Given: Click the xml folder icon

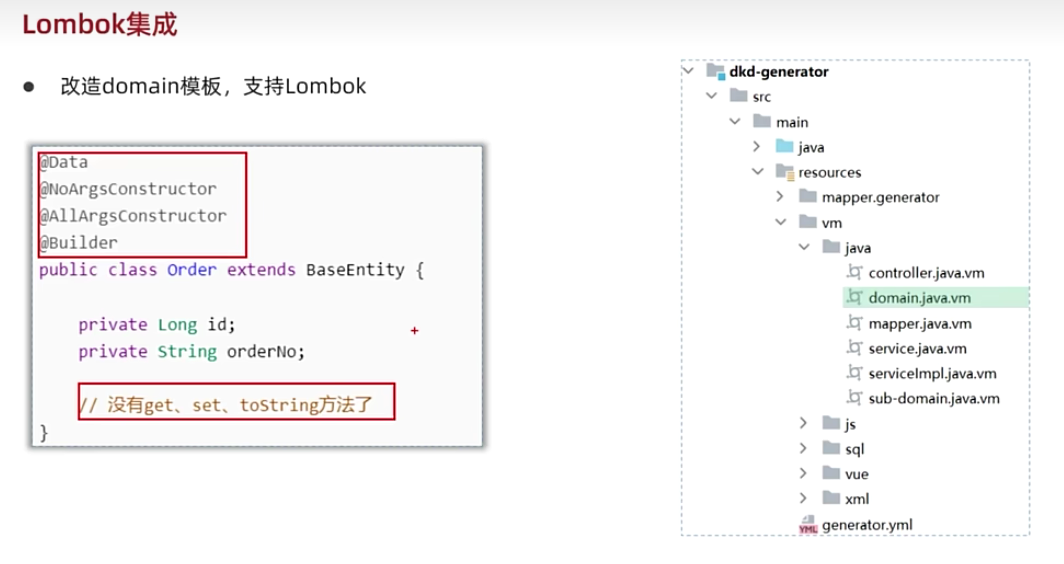Looking at the screenshot, I should [x=831, y=498].
